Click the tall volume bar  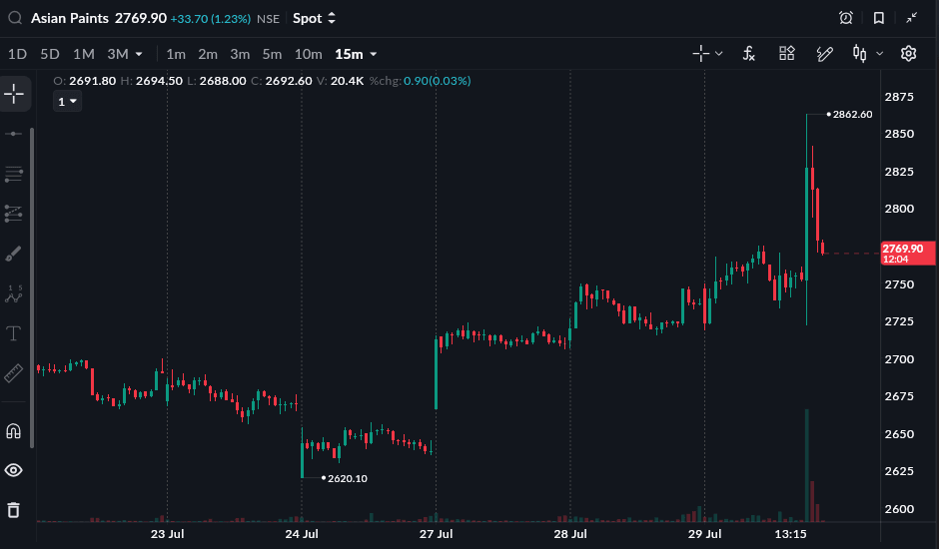click(807, 465)
